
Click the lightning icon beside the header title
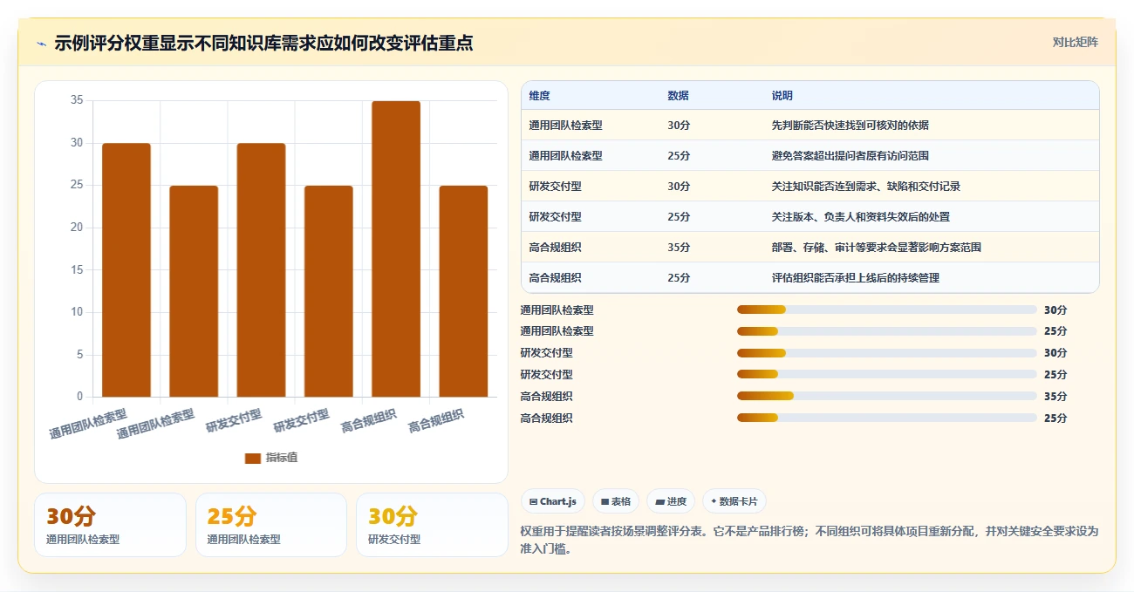click(x=42, y=44)
